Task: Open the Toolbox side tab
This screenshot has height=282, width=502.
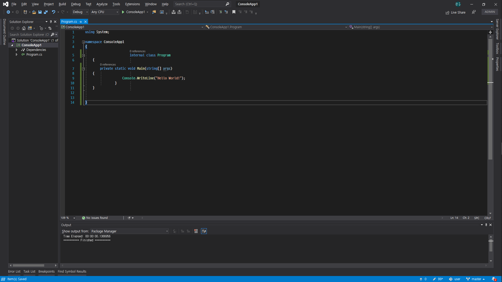Action: [497, 48]
